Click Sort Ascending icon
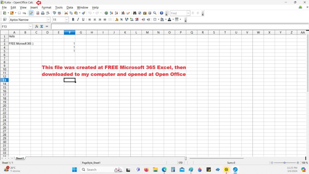The height and width of the screenshot is (174, 309). pyautogui.click(x=111, y=13)
